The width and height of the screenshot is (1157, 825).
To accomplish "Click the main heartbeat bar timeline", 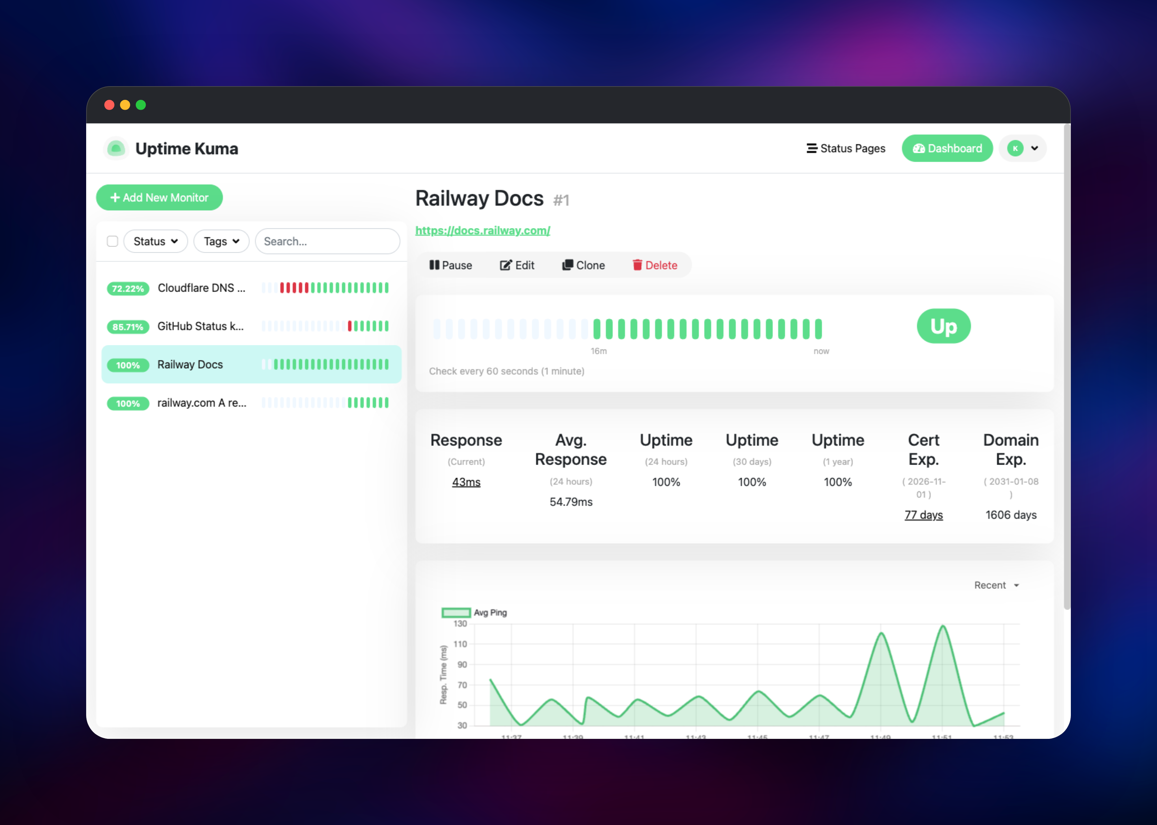I will coord(628,329).
